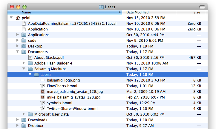Image resolution: width=216 pixels, height=129 pixels.
Task: Collapse the assets folder
Action: tap(30, 75)
